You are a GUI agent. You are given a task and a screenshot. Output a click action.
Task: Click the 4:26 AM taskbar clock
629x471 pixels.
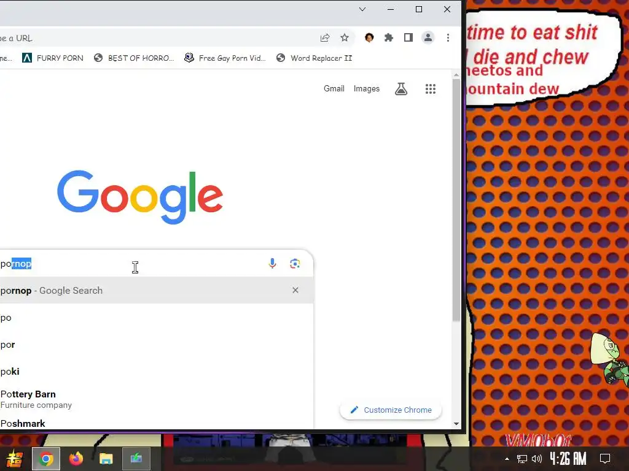point(568,458)
